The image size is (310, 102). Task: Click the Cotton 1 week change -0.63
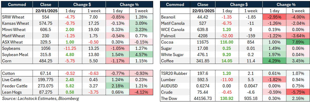(x=94, y=73)
